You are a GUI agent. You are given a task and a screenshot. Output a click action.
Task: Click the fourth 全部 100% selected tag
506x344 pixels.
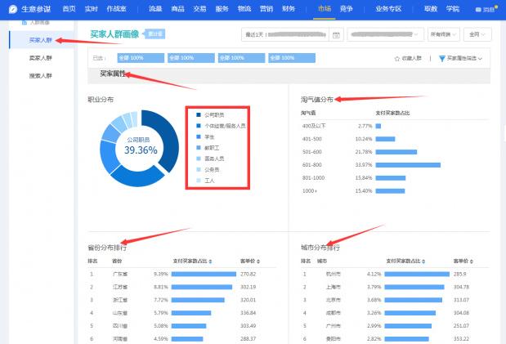292,58
